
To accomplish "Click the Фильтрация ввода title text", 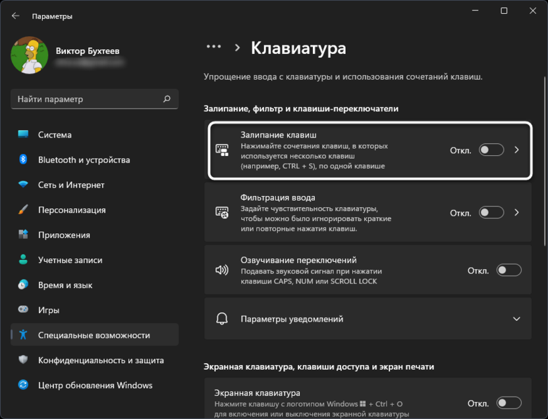I will 278,197.
